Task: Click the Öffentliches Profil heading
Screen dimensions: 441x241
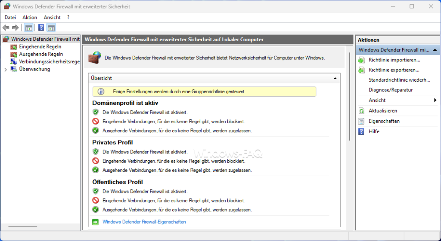Action: (118, 182)
